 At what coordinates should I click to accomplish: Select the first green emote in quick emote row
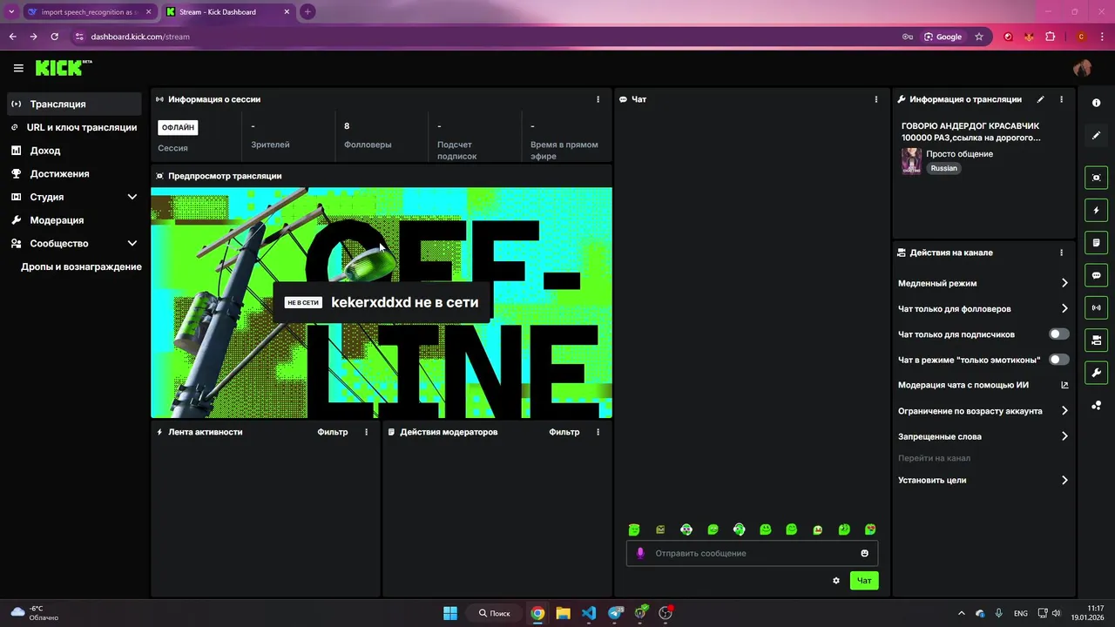(634, 529)
